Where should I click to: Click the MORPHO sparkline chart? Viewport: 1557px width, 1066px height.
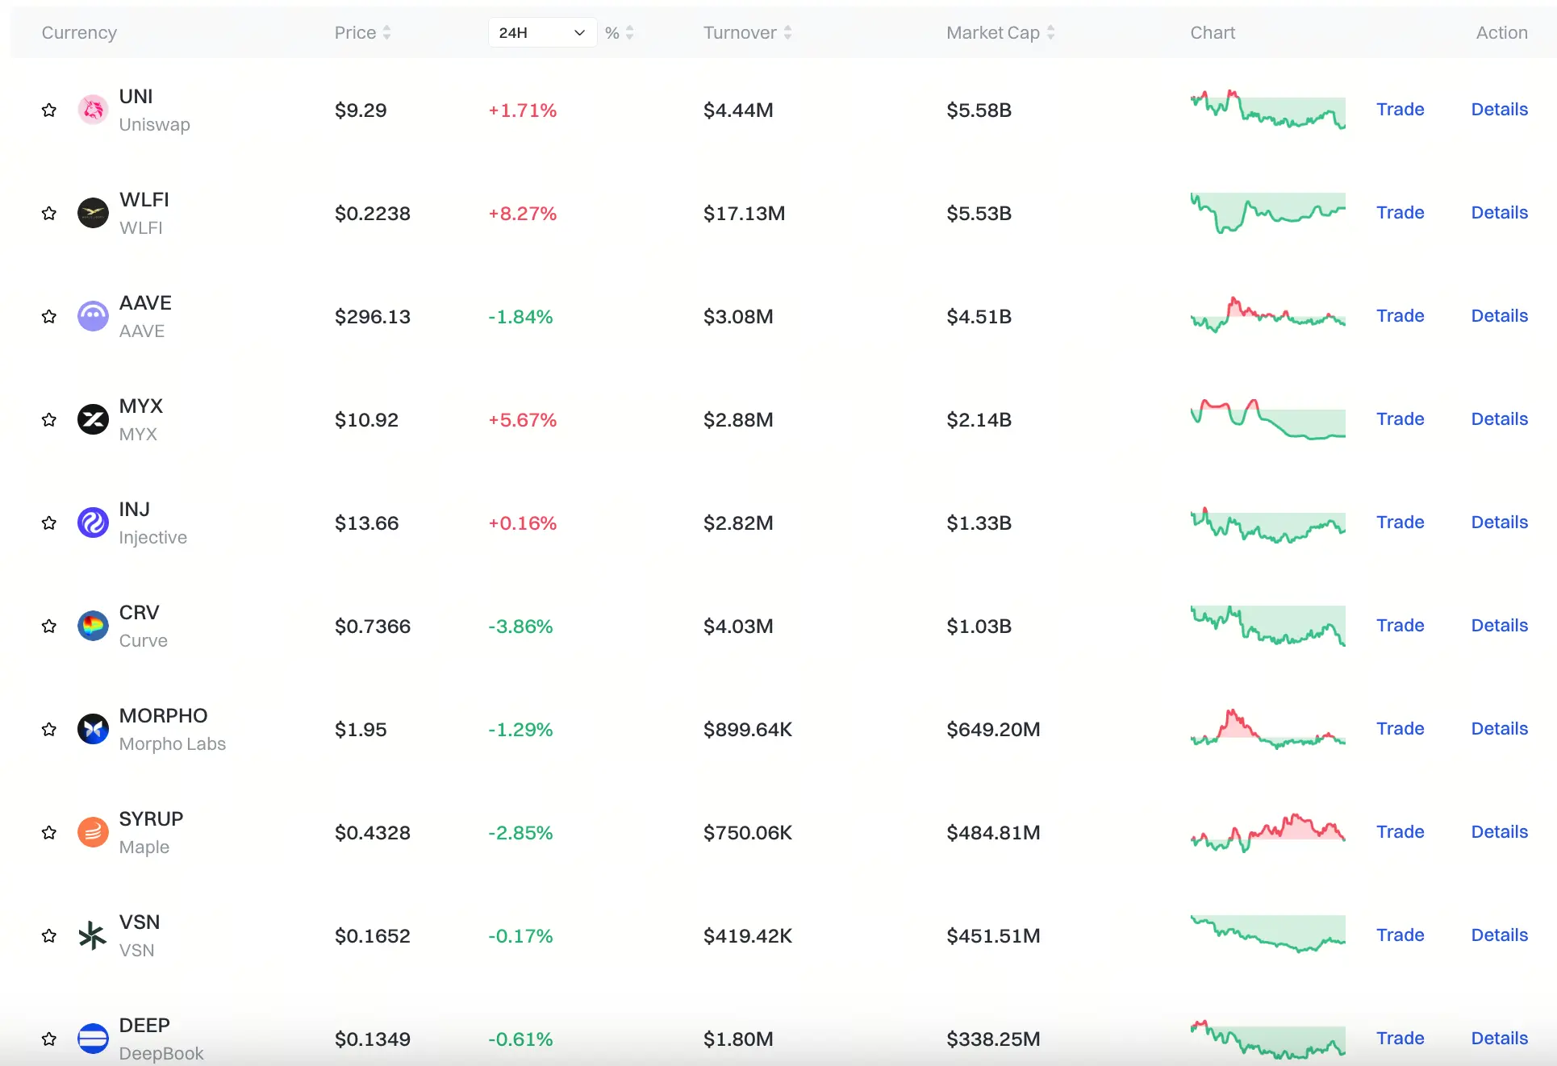coord(1268,729)
